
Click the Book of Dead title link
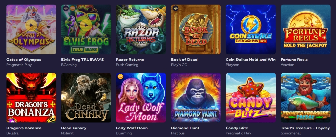(x=184, y=60)
